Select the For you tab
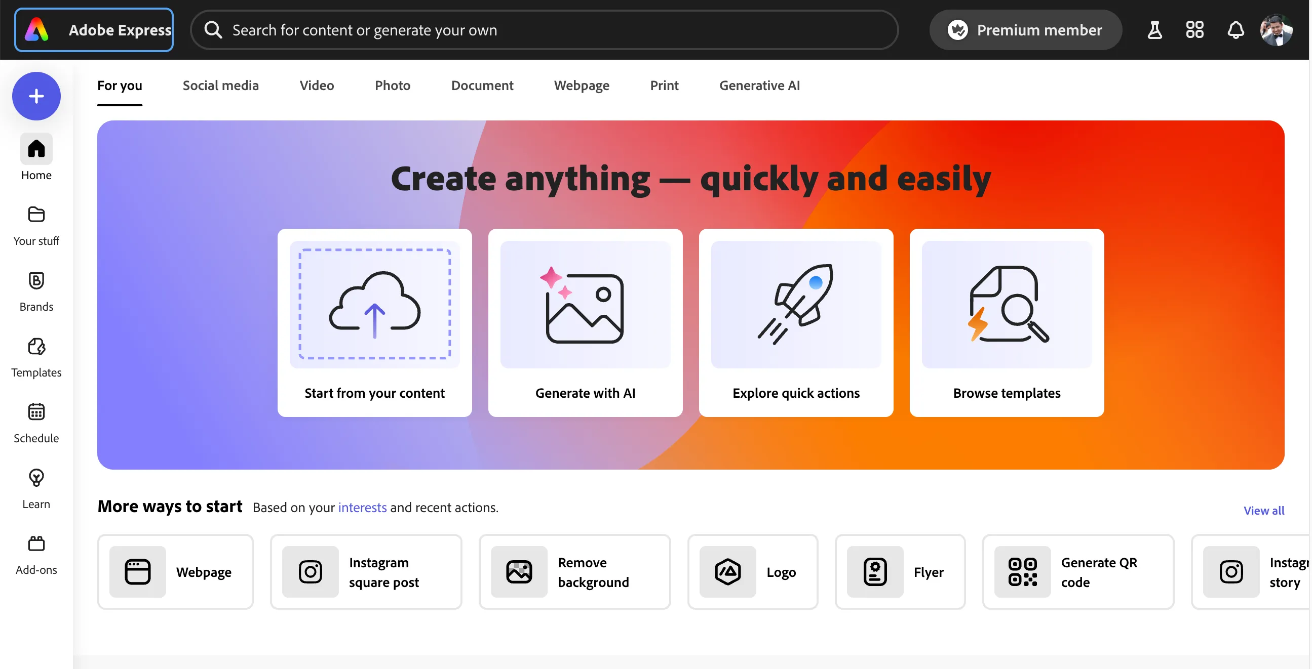Viewport: 1312px width, 669px height. coord(120,86)
